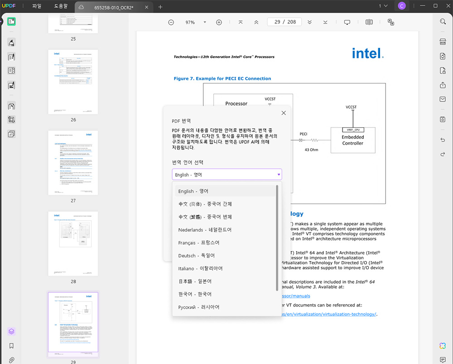This screenshot has height=364, width=453.
Task: Run the OCR recognition tool
Action: tap(443, 42)
